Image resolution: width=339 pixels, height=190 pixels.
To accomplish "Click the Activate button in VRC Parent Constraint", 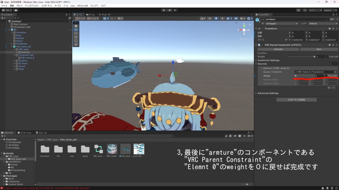I will click(278, 49).
